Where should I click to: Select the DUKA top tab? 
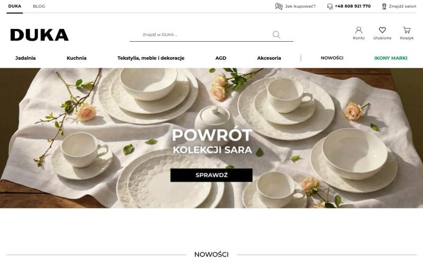tap(15, 6)
